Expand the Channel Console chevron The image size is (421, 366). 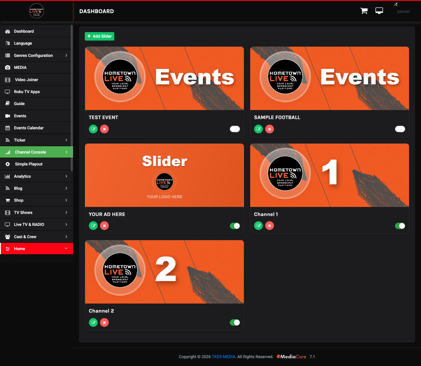[x=66, y=152]
